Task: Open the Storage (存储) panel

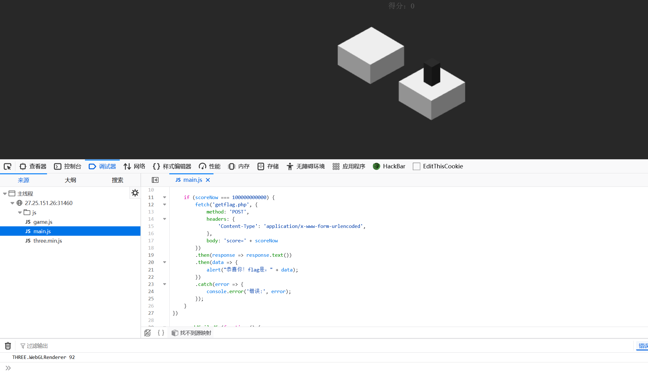Action: 268,166
